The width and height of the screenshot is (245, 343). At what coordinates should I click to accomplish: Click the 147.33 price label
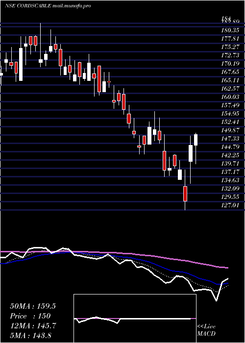230,139
